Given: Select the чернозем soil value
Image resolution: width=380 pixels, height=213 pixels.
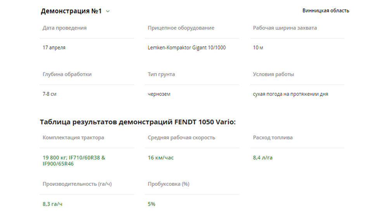Looking at the screenshot, I should click(x=159, y=94).
